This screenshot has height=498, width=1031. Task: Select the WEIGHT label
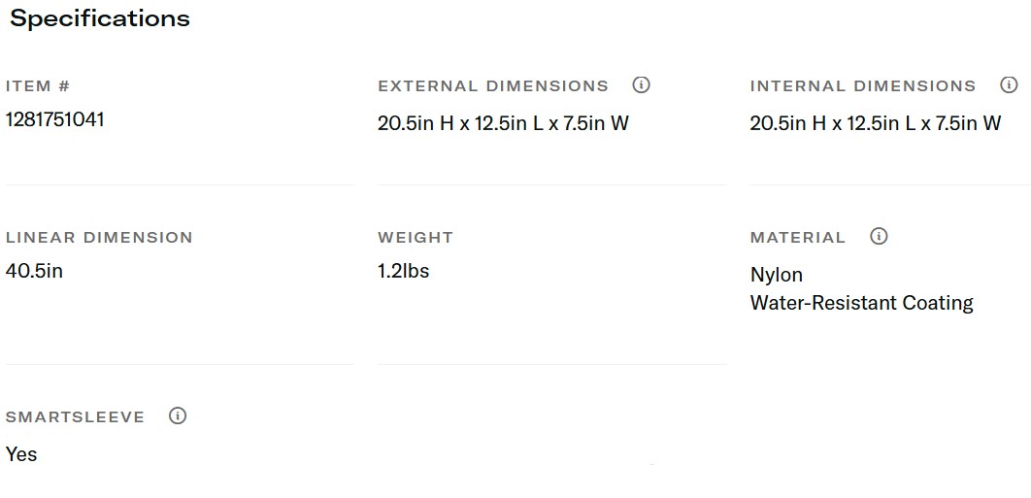(416, 238)
